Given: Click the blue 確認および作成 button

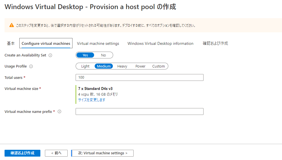Looking at the screenshot, I should pyautogui.click(x=22, y=153).
